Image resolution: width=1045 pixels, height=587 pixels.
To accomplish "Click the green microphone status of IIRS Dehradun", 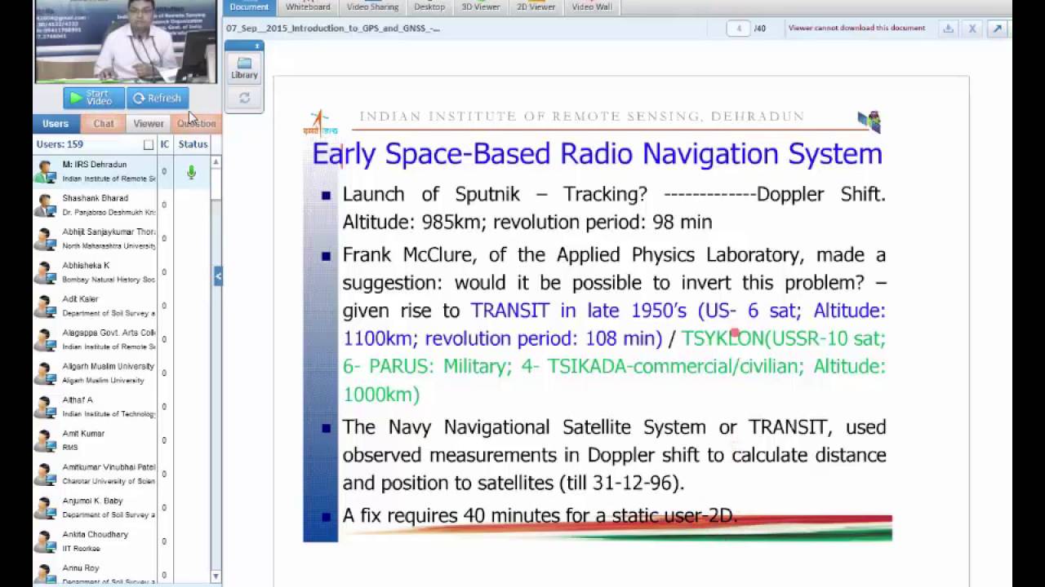I will pos(191,172).
